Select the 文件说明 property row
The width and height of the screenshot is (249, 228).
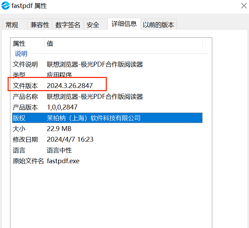point(108,64)
